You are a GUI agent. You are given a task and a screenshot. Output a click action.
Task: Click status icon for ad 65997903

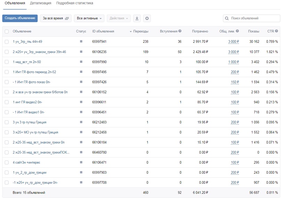(x=81, y=172)
